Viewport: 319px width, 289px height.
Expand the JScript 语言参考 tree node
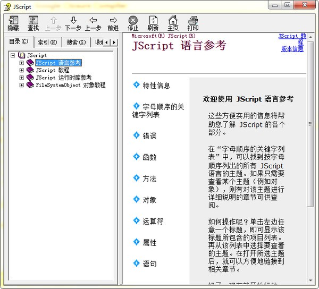click(x=21, y=63)
